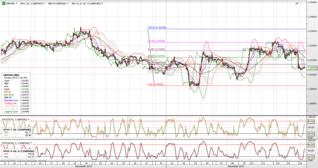The width and height of the screenshot is (318, 168).
Task: Click the Cloud Span A legend row
Action: (16, 106)
